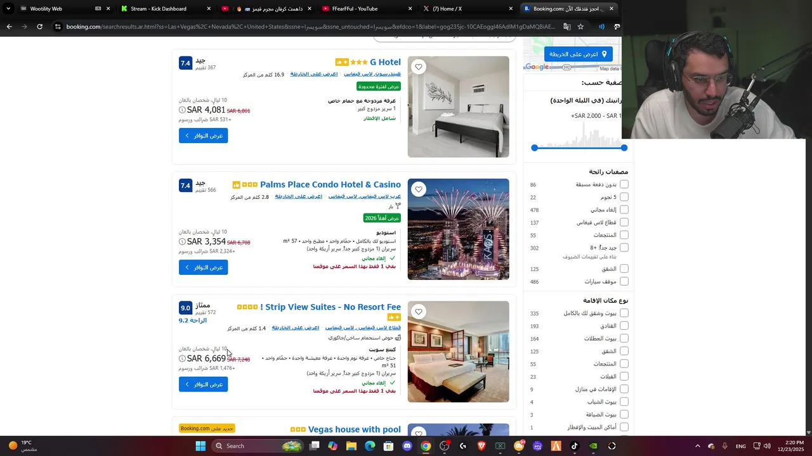The height and width of the screenshot is (456, 812).
Task: Favorite the Strip View Suites listing heart
Action: pos(419,312)
